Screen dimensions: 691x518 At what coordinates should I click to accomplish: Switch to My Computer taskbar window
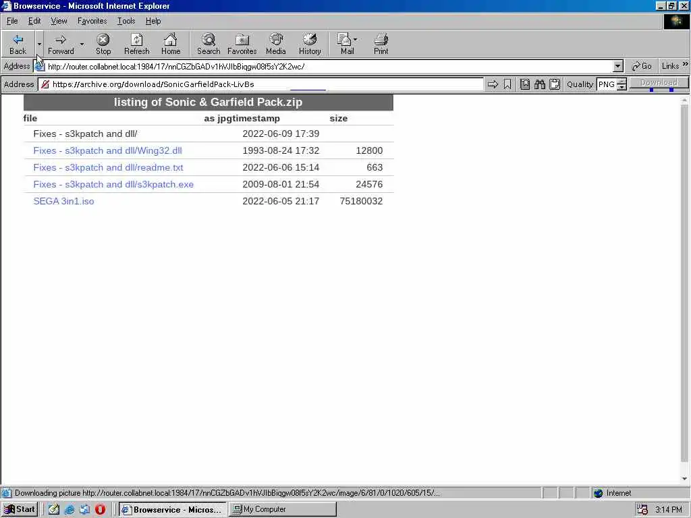click(x=283, y=510)
